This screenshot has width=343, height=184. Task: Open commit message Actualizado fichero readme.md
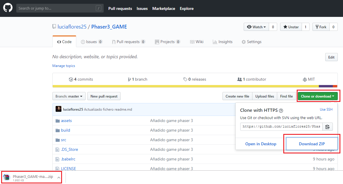coord(108,109)
